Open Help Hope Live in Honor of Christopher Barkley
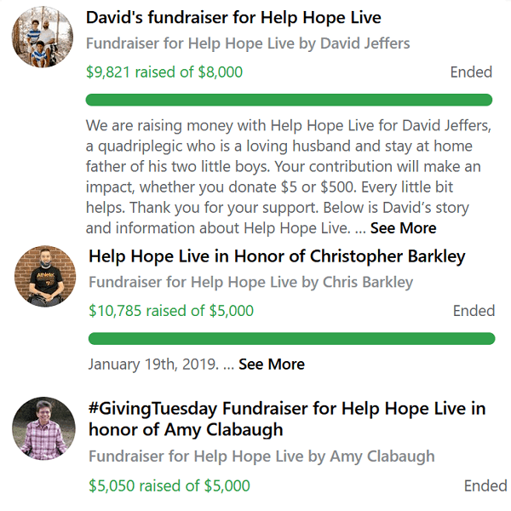Image resolution: width=511 pixels, height=511 pixels. click(277, 256)
